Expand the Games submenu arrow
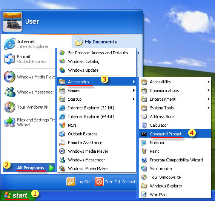 pos(134,91)
